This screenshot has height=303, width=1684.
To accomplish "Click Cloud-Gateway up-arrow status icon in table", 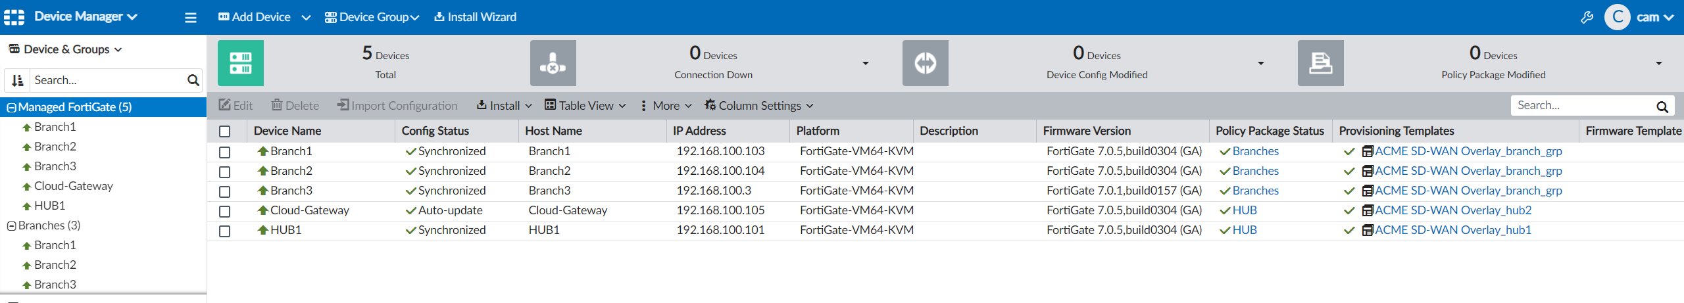I will coord(263,210).
